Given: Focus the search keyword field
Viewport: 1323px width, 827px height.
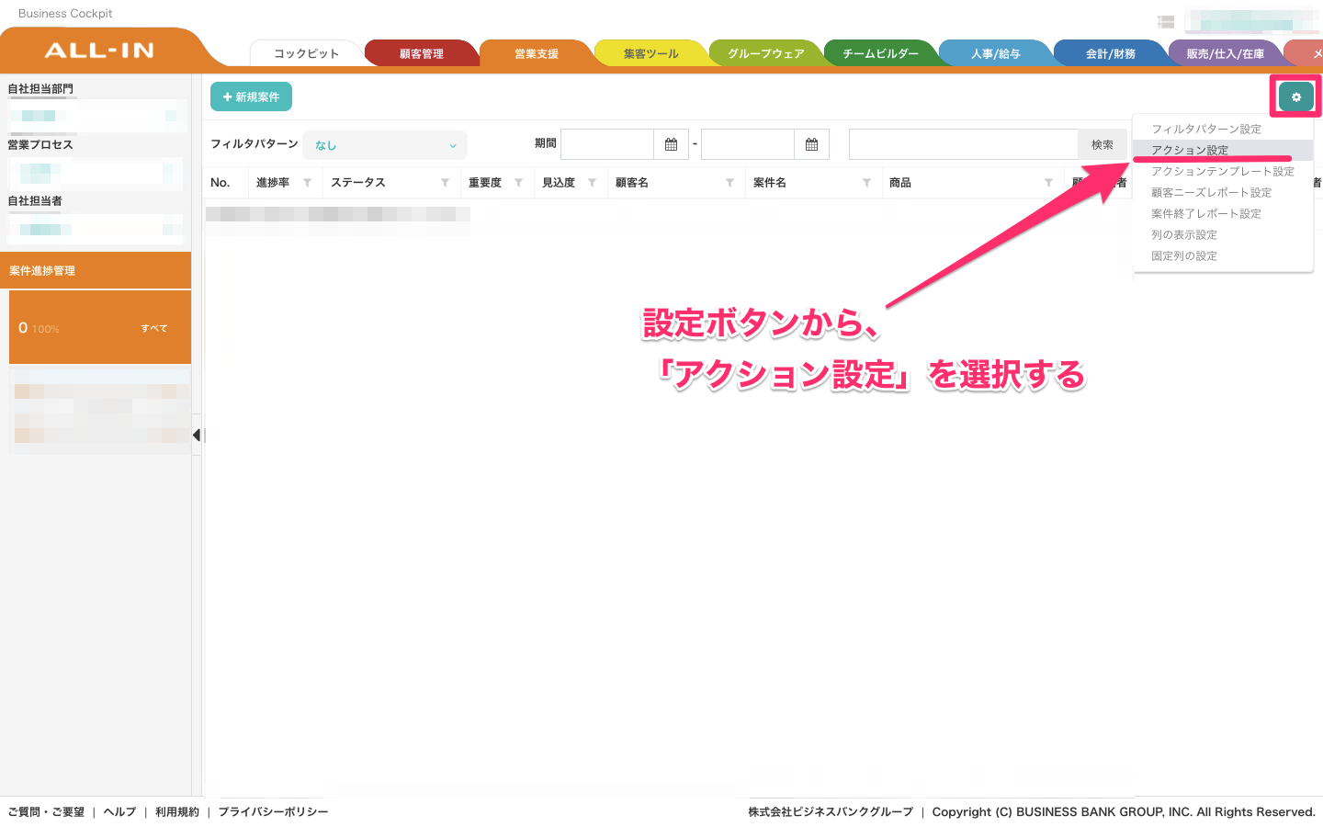Looking at the screenshot, I should [964, 144].
